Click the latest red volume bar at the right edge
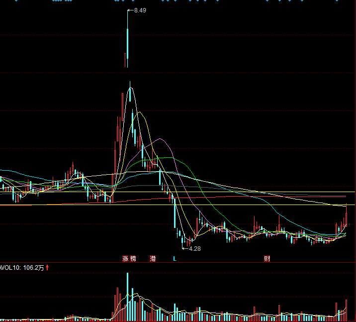The image size is (356, 322). [x=346, y=310]
